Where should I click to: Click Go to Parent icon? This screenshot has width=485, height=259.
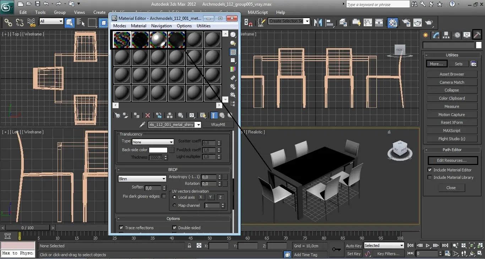(x=222, y=115)
